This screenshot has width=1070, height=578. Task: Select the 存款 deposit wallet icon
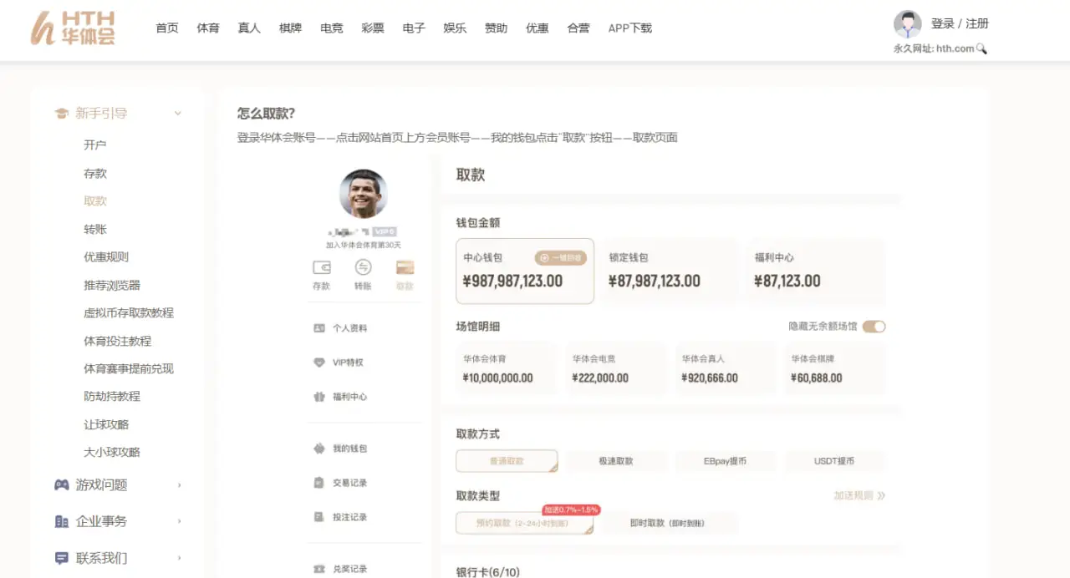coord(321,267)
